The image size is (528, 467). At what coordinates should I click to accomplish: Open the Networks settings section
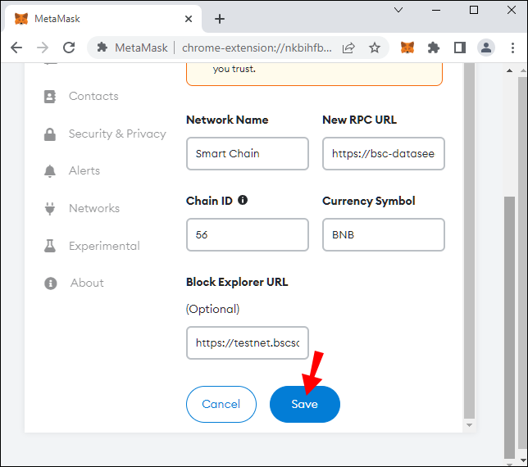pos(94,208)
